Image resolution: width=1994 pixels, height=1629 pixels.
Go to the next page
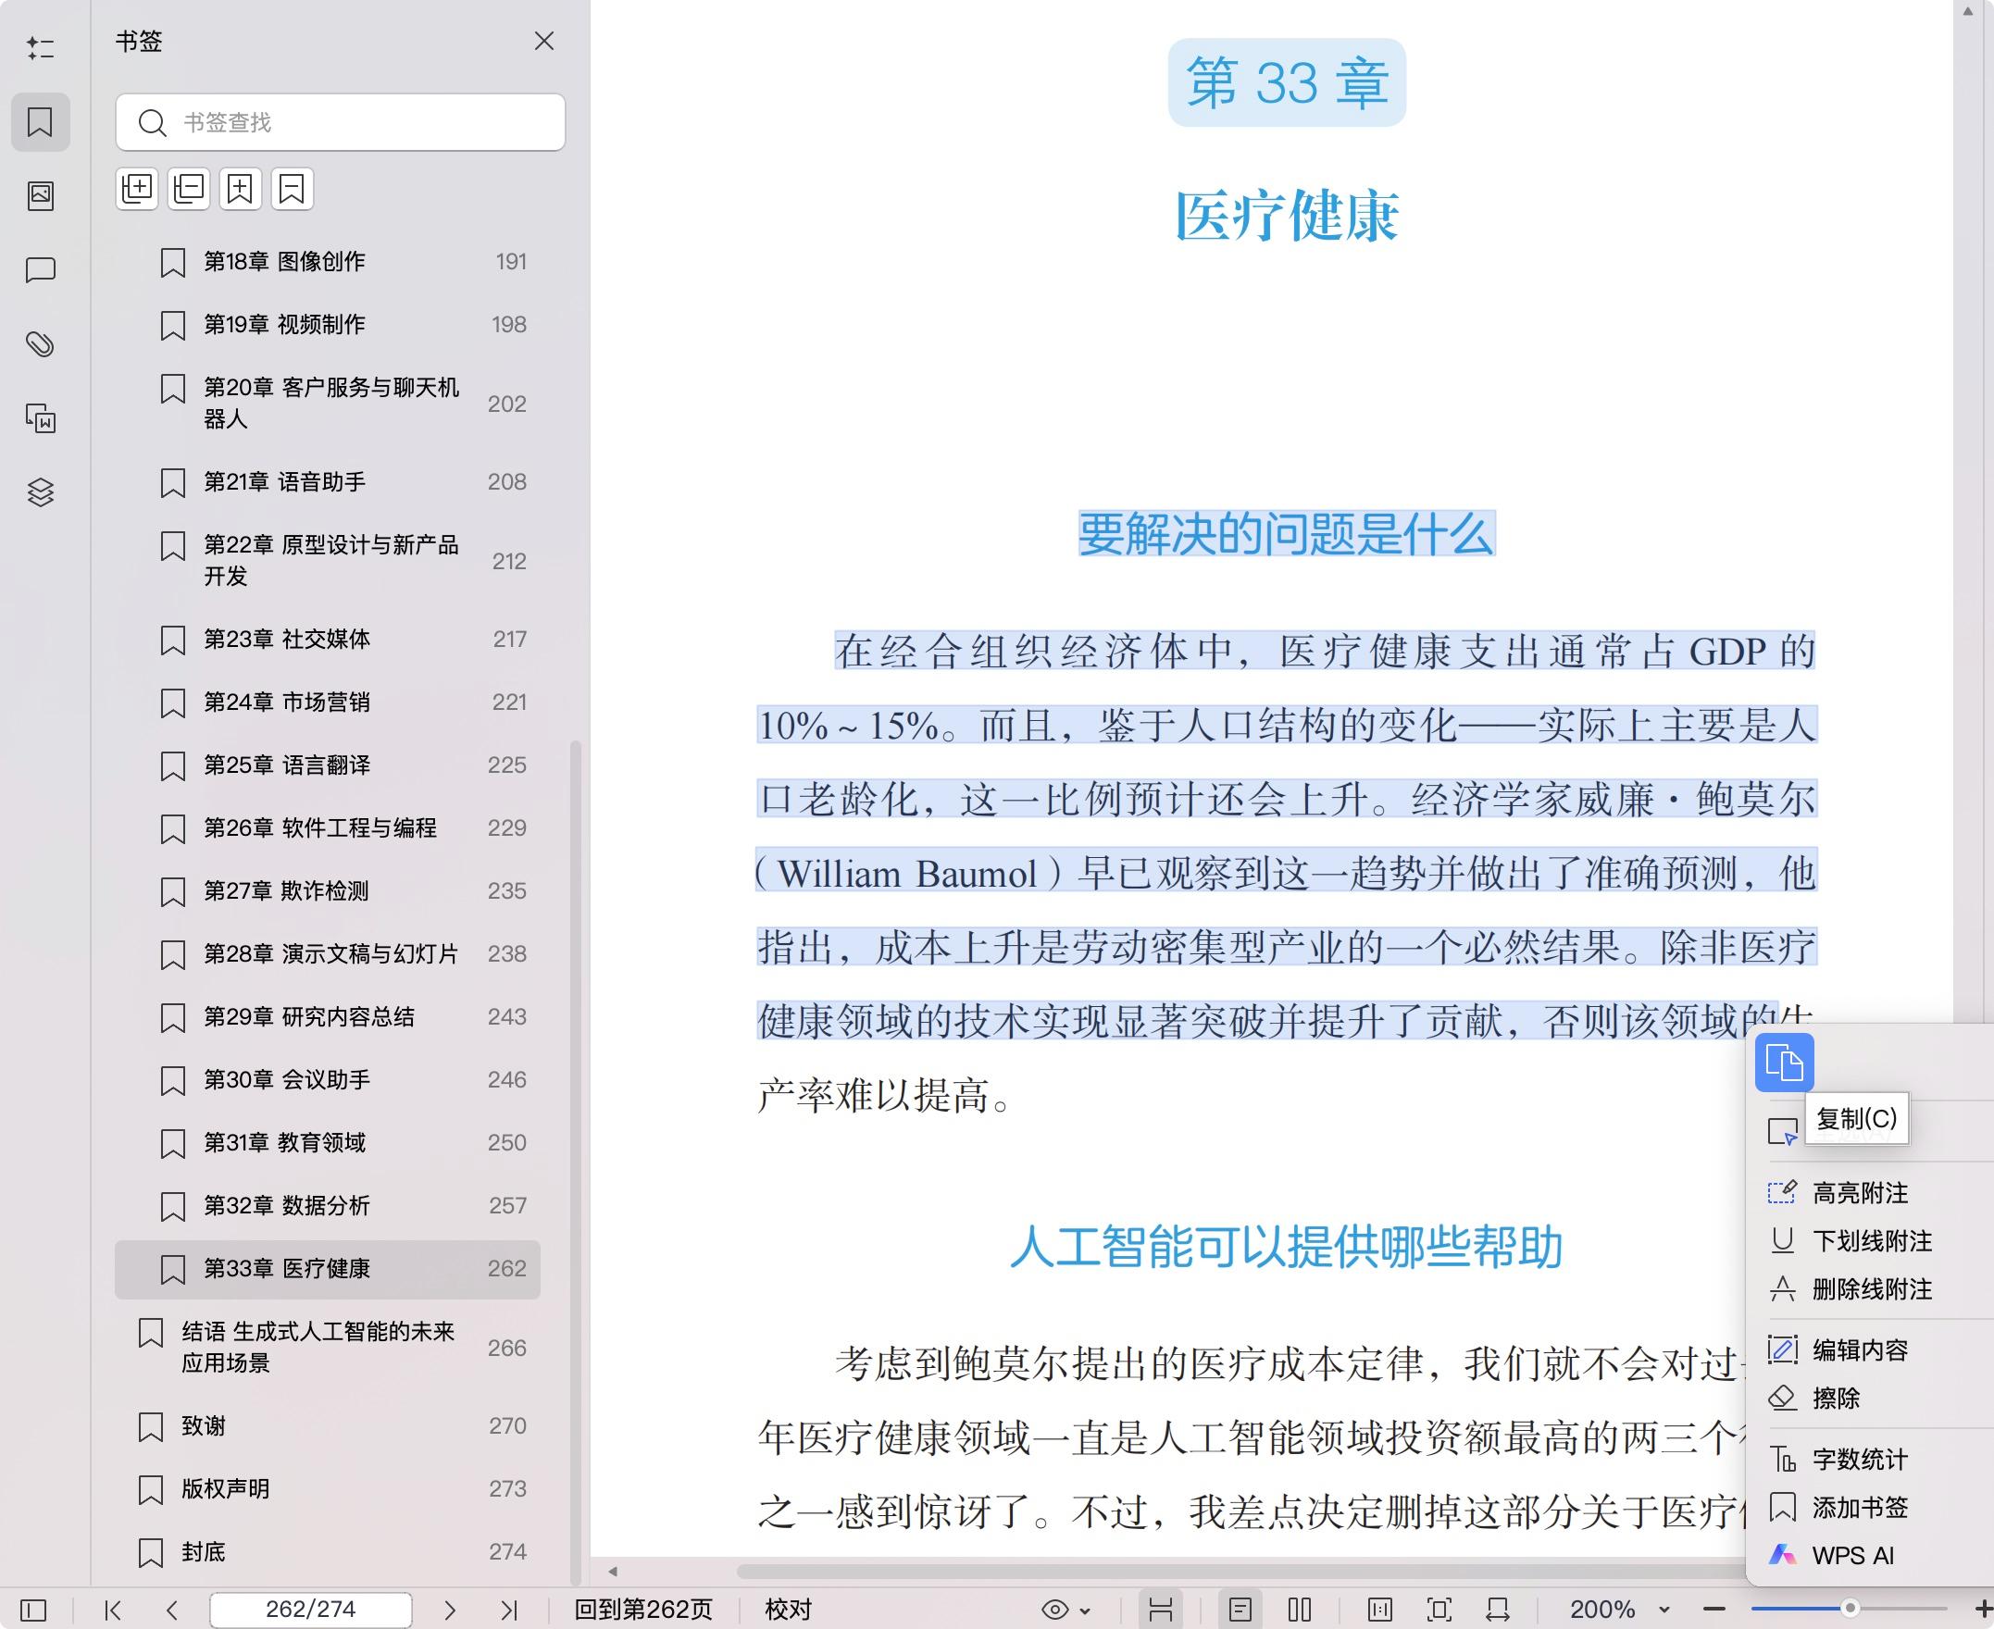(x=450, y=1610)
